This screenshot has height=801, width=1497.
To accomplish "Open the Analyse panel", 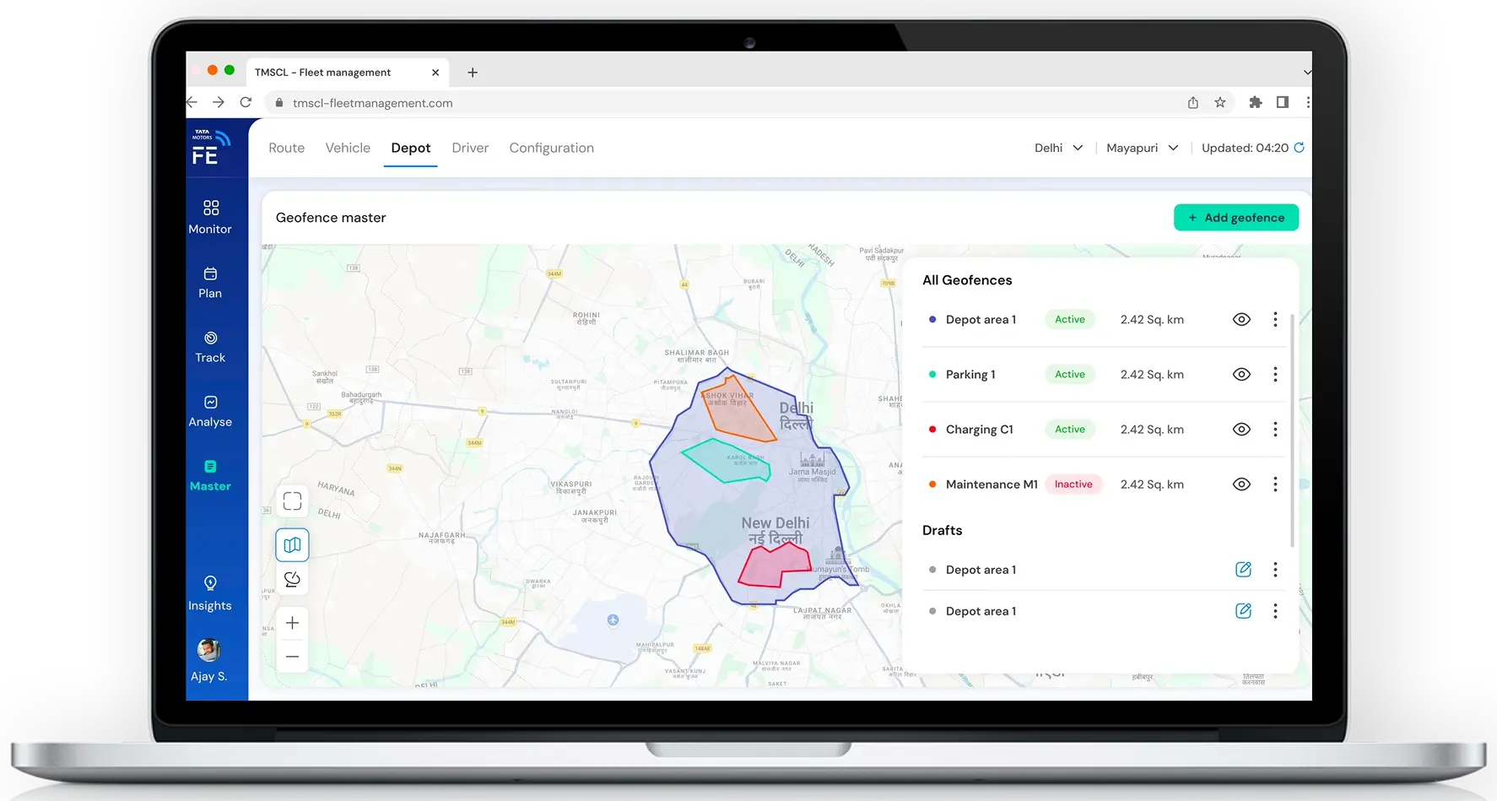I will point(209,409).
